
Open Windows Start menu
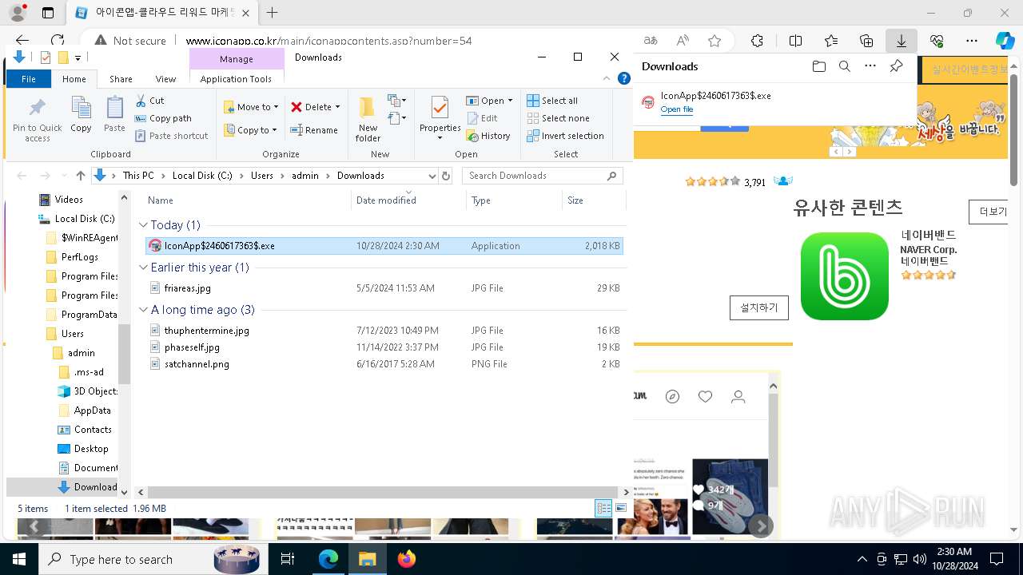point(18,559)
